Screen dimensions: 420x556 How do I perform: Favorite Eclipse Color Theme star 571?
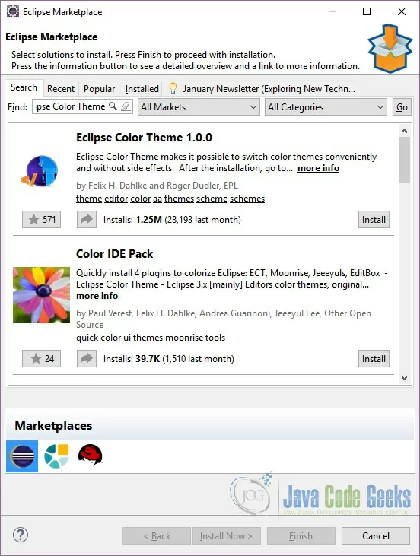[42, 220]
